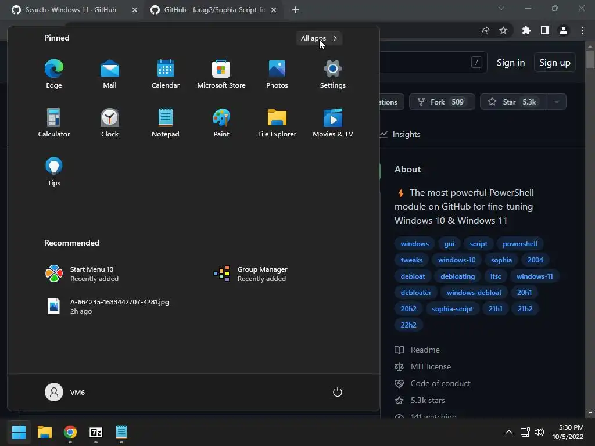Share this page from Chrome toolbar
Image resolution: width=595 pixels, height=446 pixels.
[485, 30]
